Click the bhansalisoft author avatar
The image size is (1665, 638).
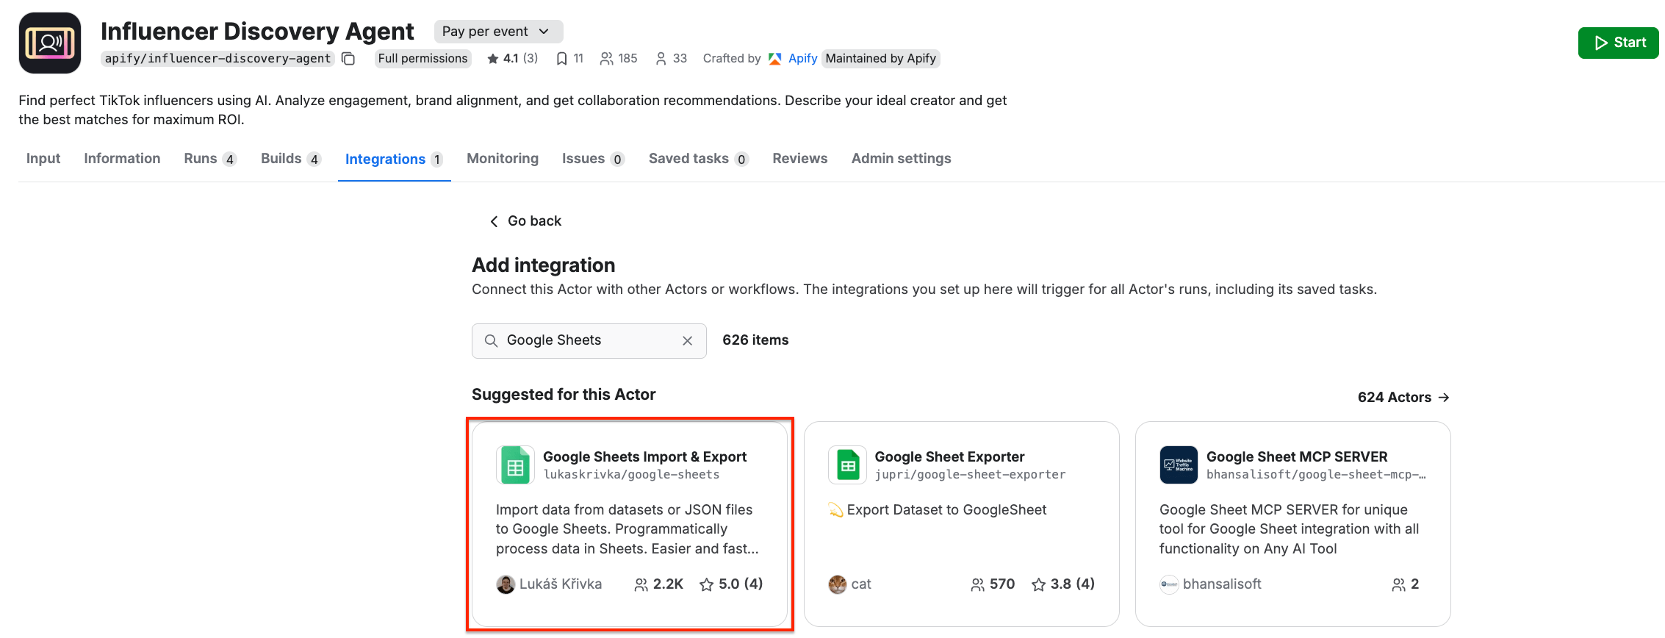[x=1169, y=584]
